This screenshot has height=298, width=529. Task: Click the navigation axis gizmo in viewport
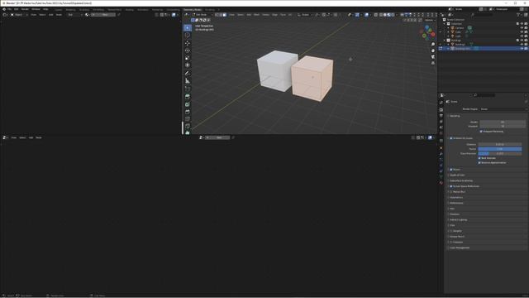[427, 32]
